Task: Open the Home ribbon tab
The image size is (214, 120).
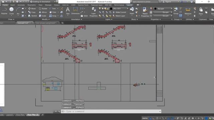Action: 5,5
